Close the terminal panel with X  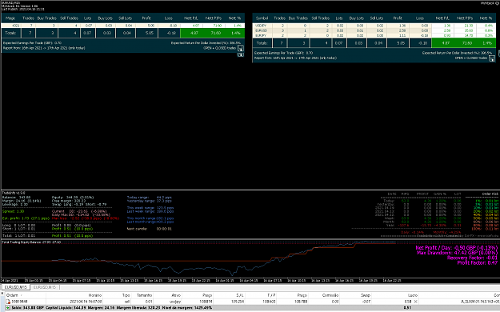pos(2,293)
